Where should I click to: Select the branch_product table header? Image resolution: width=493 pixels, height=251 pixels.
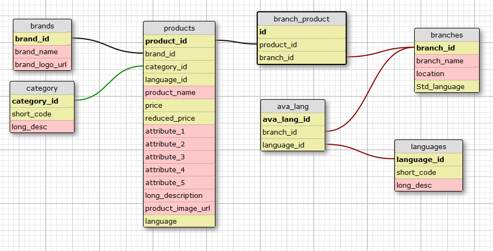(302, 19)
